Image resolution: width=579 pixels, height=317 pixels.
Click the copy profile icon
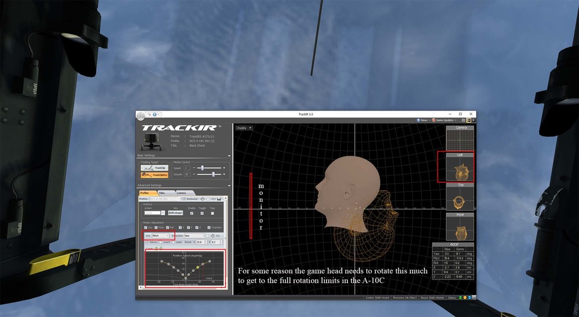coord(208,199)
